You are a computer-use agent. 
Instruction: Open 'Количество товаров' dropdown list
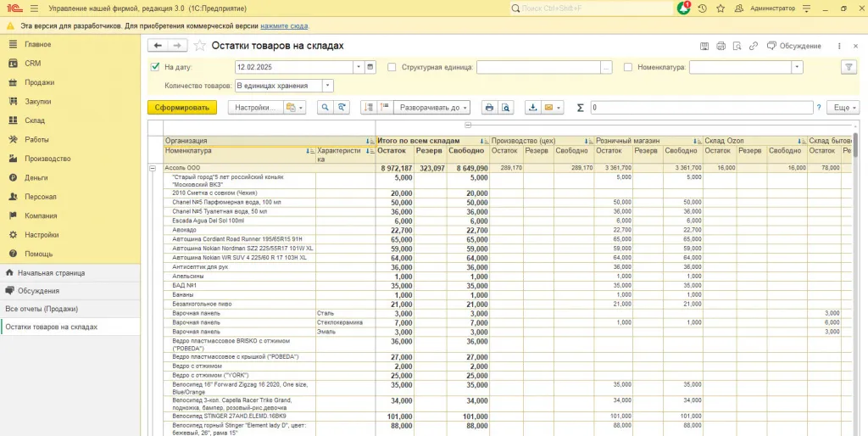click(327, 86)
